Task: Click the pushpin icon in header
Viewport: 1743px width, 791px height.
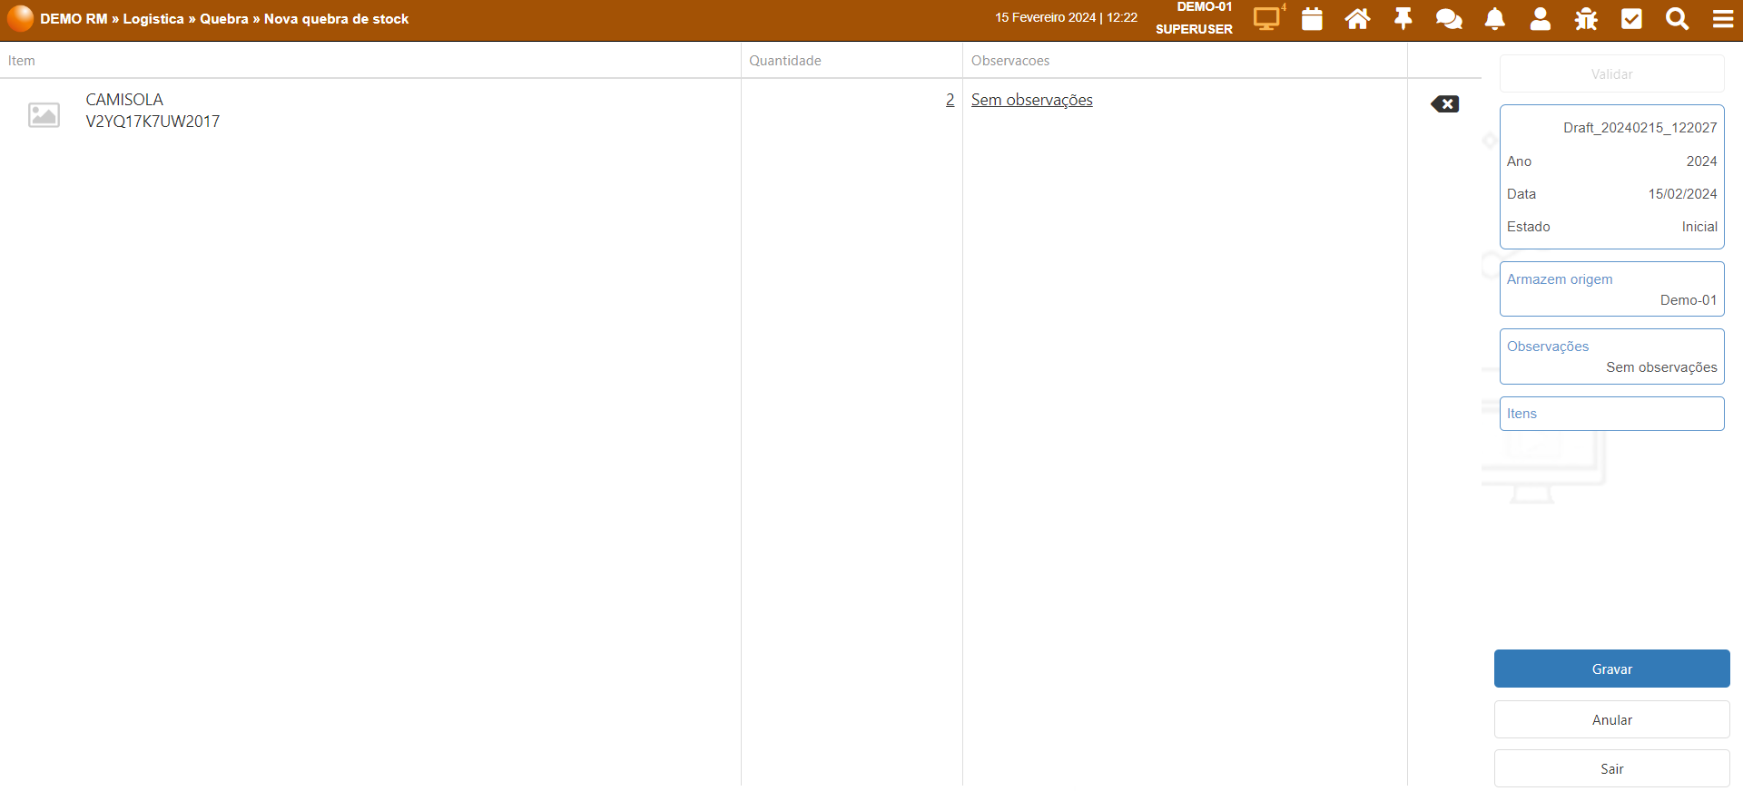Action: [x=1403, y=18]
